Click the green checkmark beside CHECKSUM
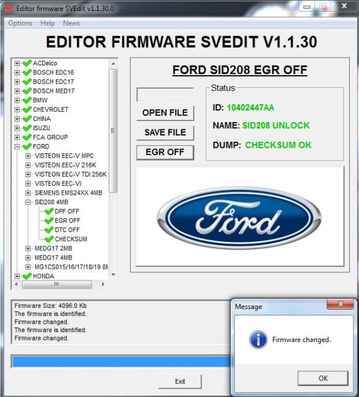The width and height of the screenshot is (359, 397). pyautogui.click(x=49, y=239)
